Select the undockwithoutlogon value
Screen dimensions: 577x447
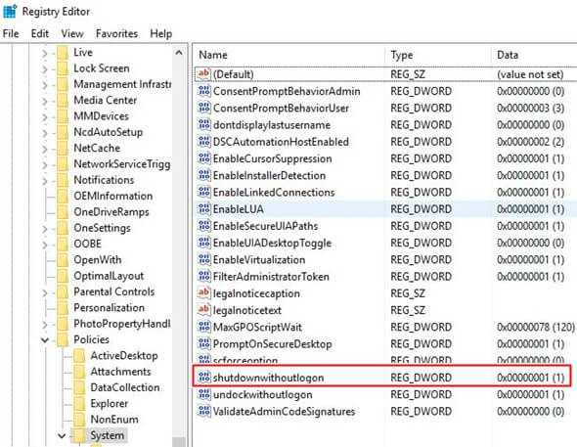pyautogui.click(x=263, y=394)
